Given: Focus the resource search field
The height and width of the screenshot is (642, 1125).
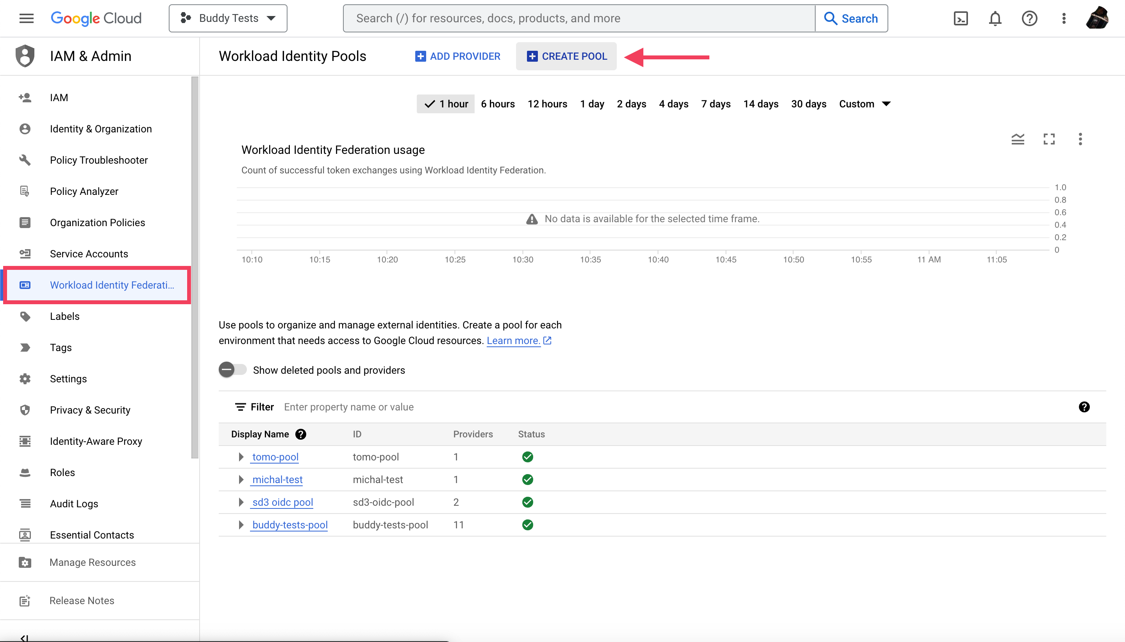Looking at the screenshot, I should click(x=579, y=18).
